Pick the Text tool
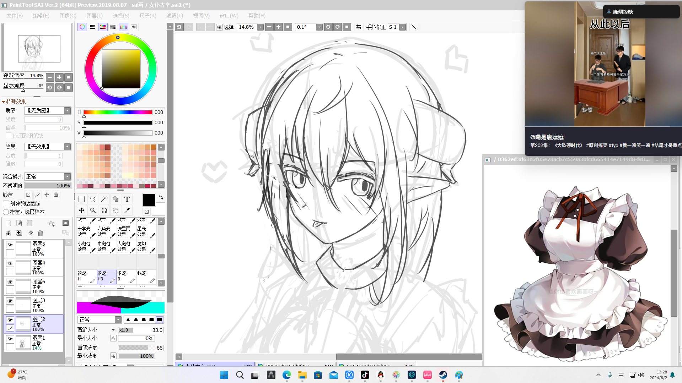 point(127,199)
